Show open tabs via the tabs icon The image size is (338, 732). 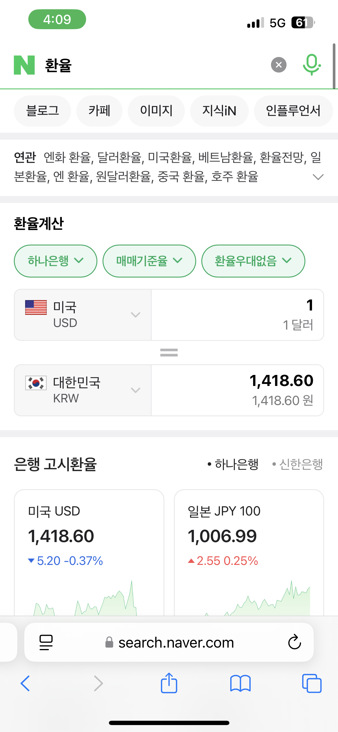pos(312,683)
